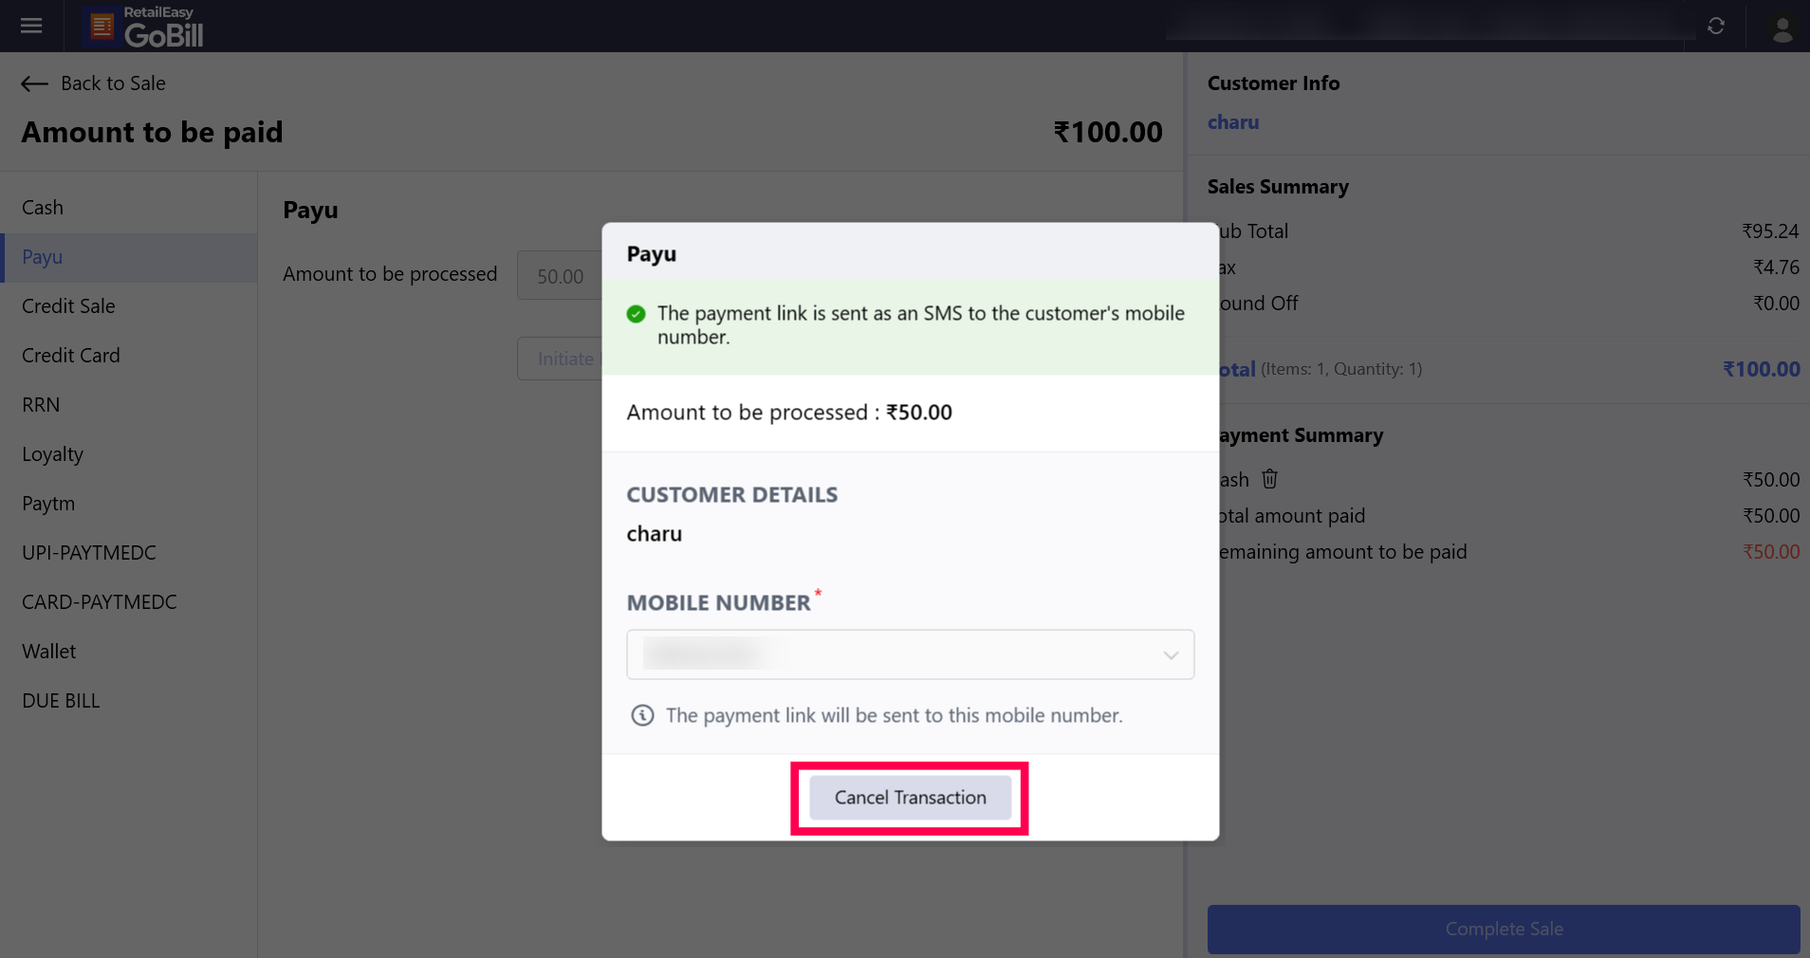The height and width of the screenshot is (958, 1810).
Task: Click the amount to be processed field
Action: (560, 276)
